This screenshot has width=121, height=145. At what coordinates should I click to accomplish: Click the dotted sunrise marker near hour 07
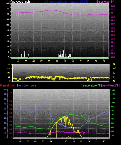tap(45, 136)
